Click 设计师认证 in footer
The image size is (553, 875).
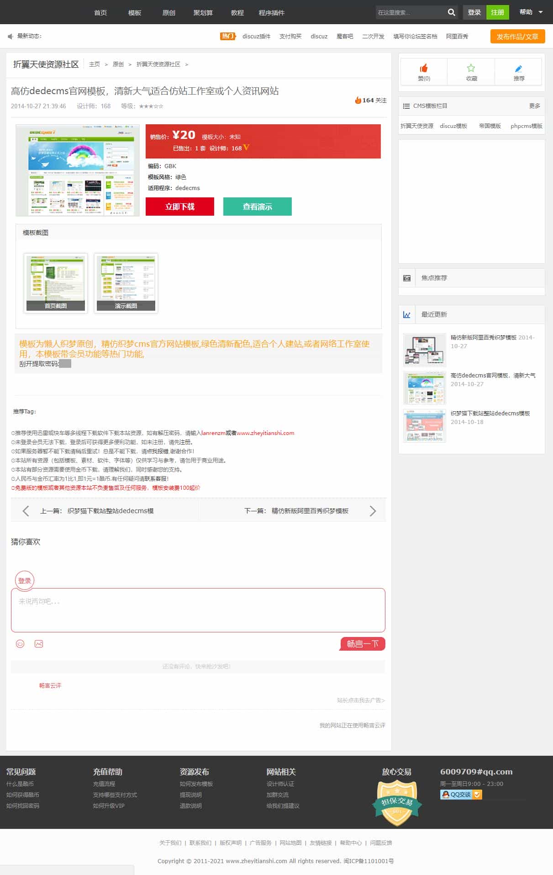coord(280,784)
